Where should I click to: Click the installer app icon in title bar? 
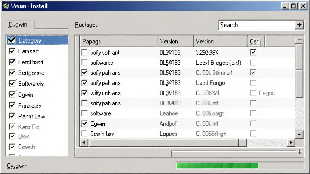[6, 6]
